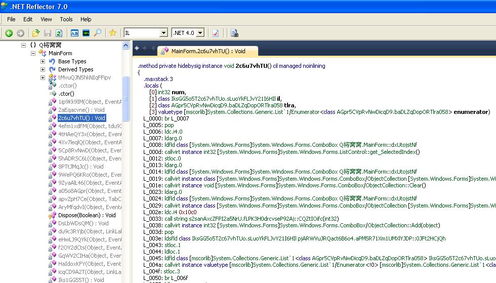Select the 9ZyaAlL46 method
This screenshot has height=283, width=496.
[x=90, y=183]
